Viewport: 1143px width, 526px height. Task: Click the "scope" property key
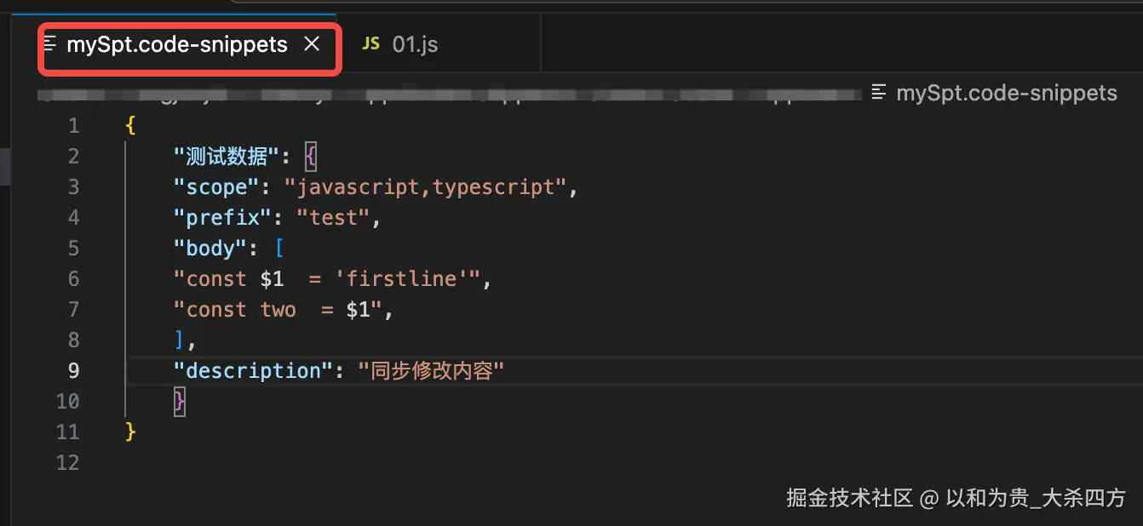216,187
